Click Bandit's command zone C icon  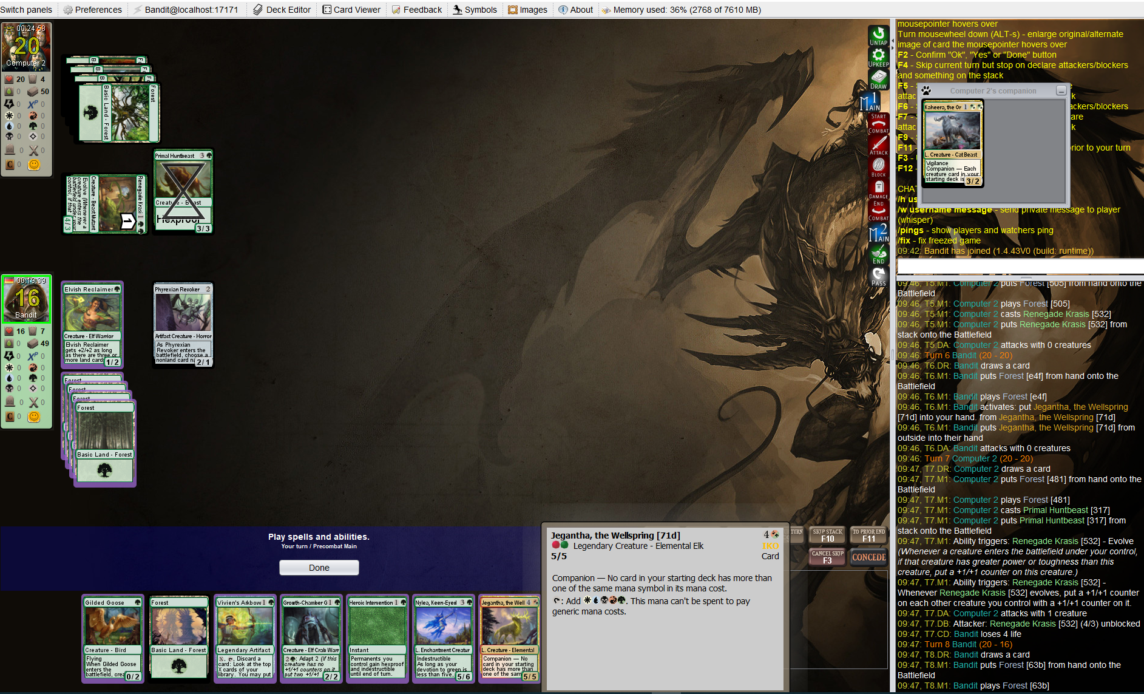point(10,417)
